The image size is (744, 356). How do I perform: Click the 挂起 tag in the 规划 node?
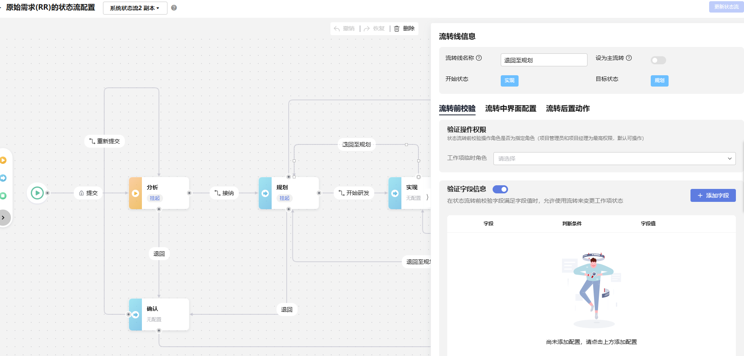tap(284, 198)
